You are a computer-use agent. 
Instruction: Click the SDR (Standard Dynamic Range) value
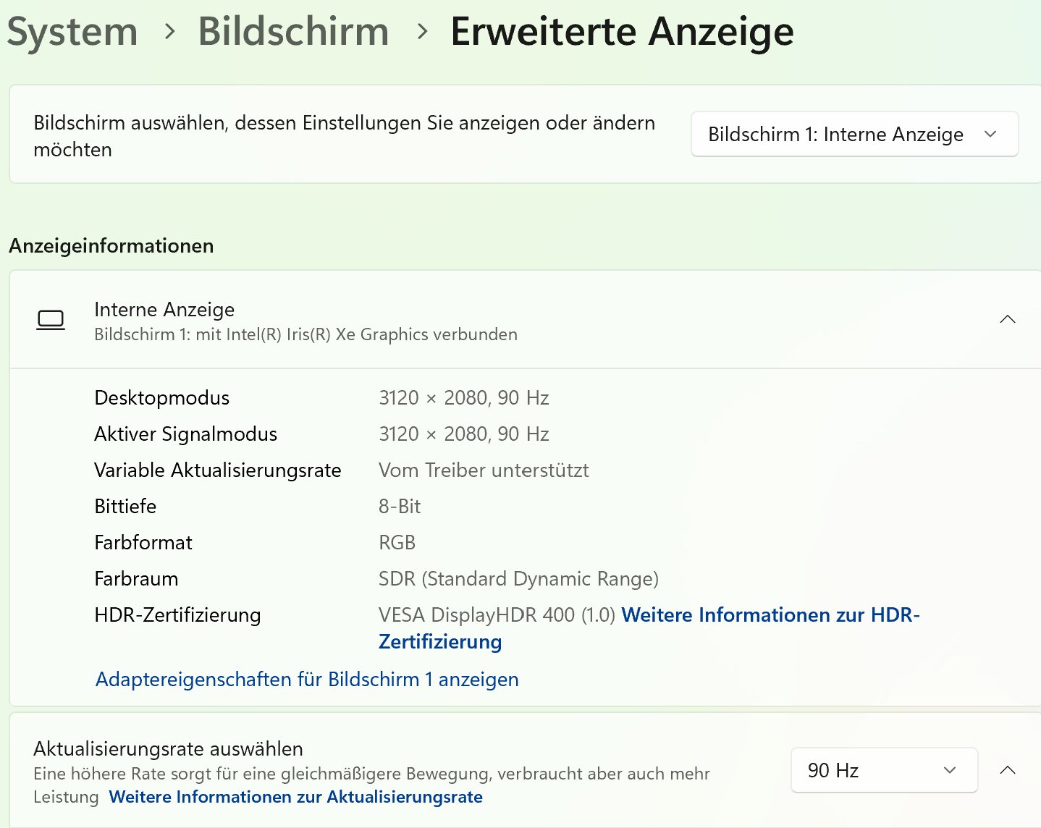(518, 579)
